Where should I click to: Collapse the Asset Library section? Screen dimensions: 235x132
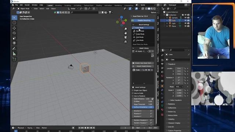pyautogui.click(x=133, y=48)
